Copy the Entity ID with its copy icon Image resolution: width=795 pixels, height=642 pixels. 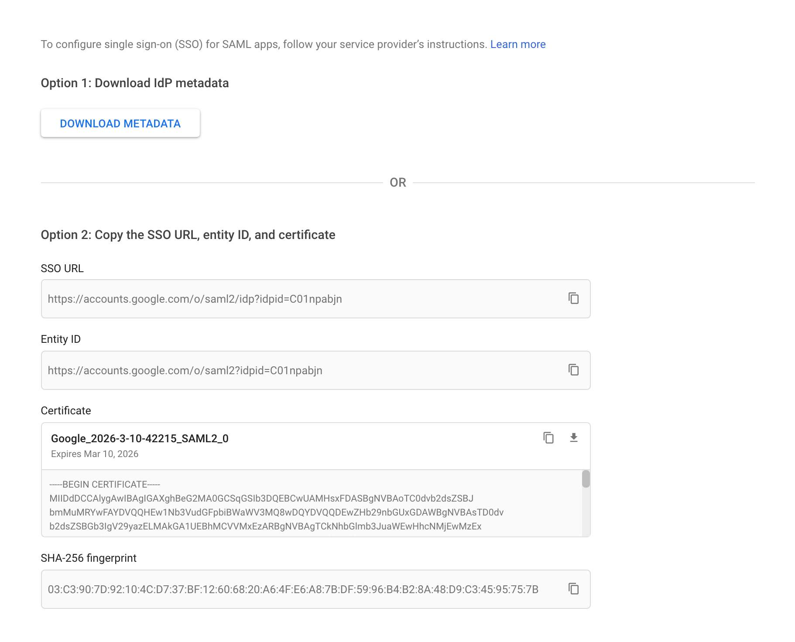[x=573, y=370]
